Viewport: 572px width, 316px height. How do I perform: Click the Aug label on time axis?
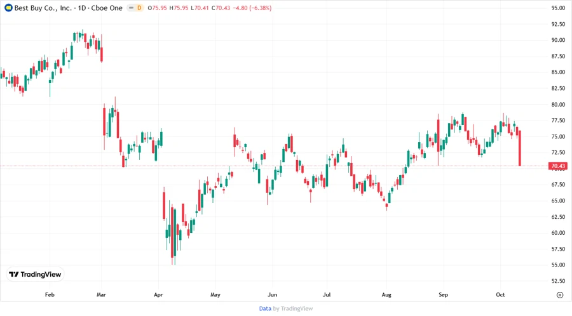click(x=386, y=294)
